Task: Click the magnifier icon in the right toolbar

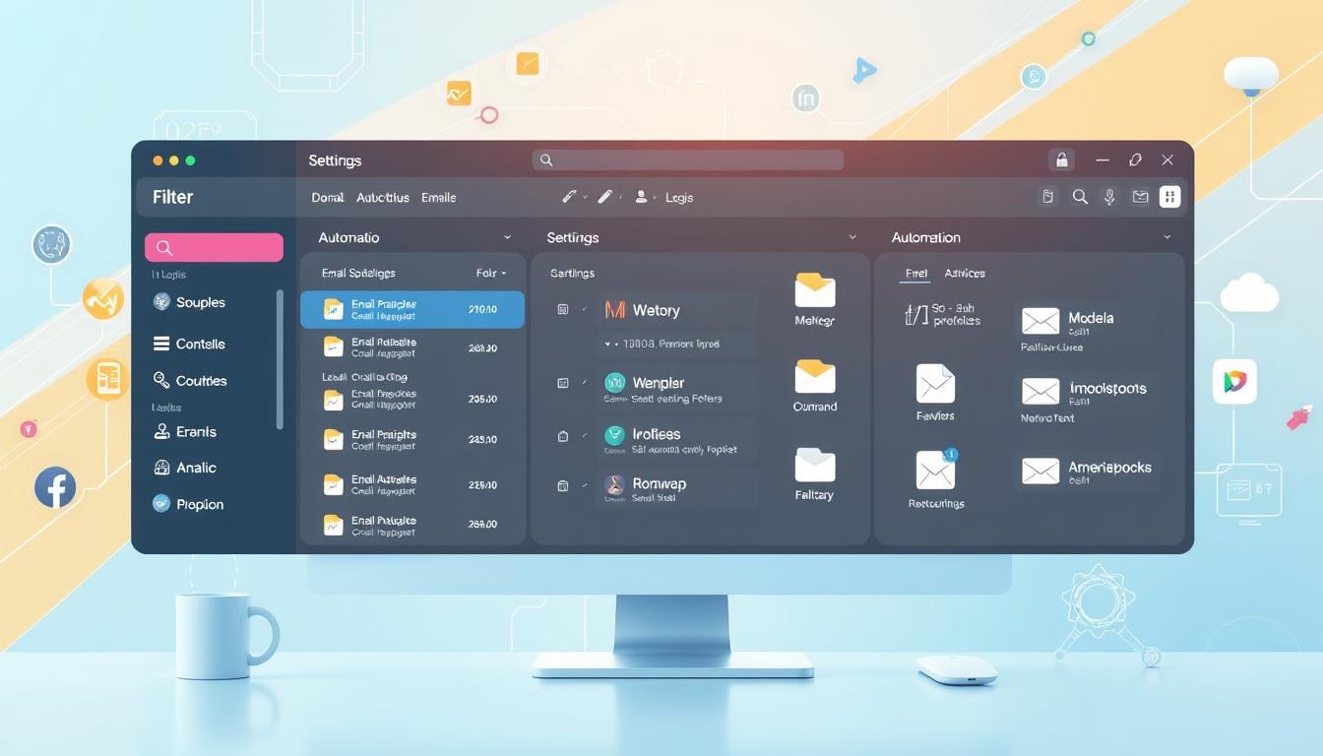Action: click(x=1080, y=197)
